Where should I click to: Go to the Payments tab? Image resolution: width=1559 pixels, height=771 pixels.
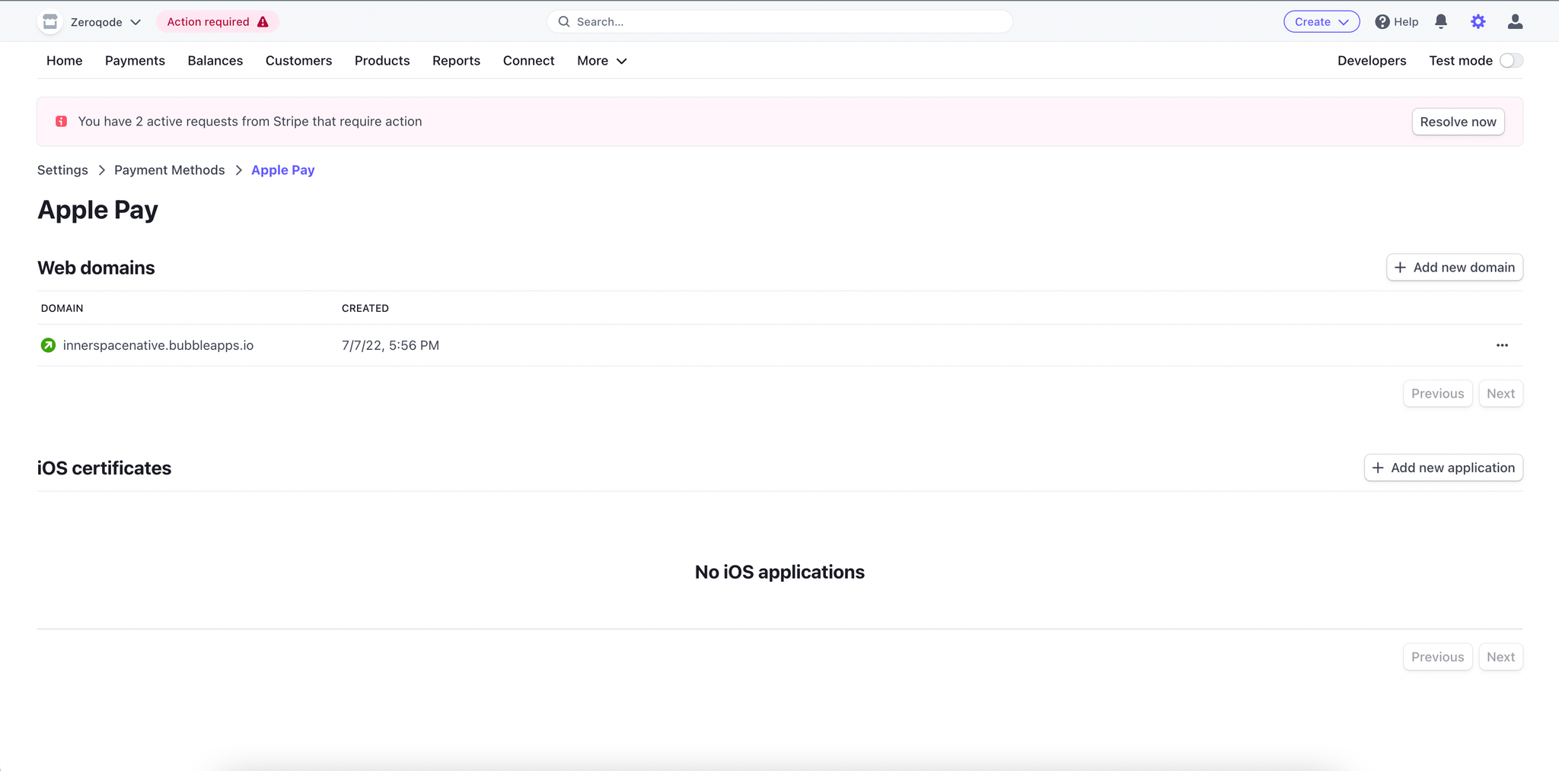135,61
